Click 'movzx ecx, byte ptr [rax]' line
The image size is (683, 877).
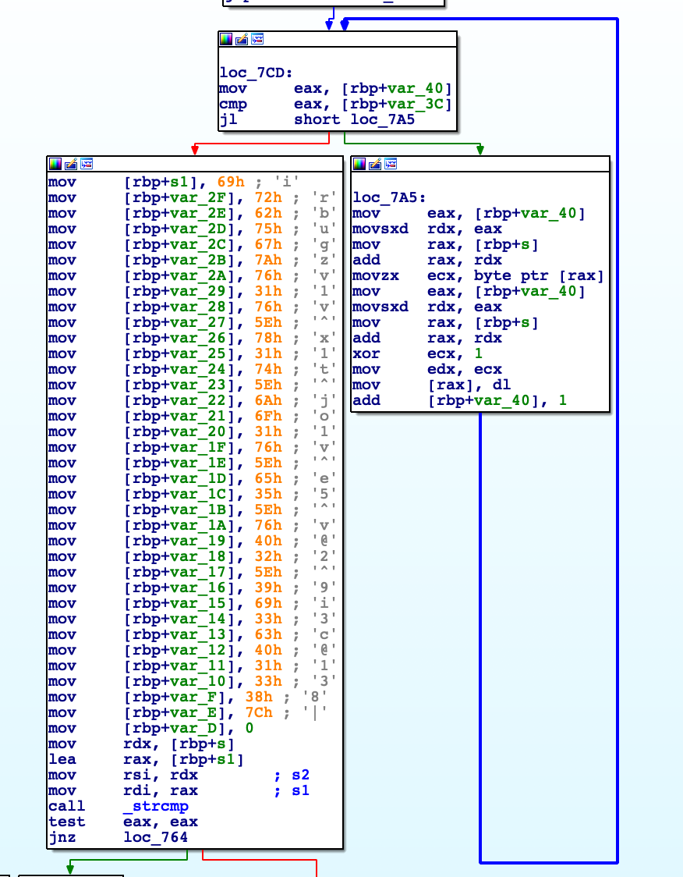(x=478, y=275)
